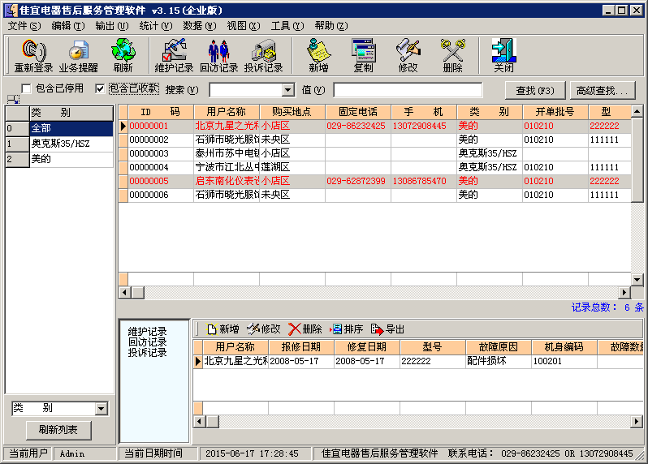
Task: Click the 新增 add-new toolbar icon
Action: pos(318,56)
